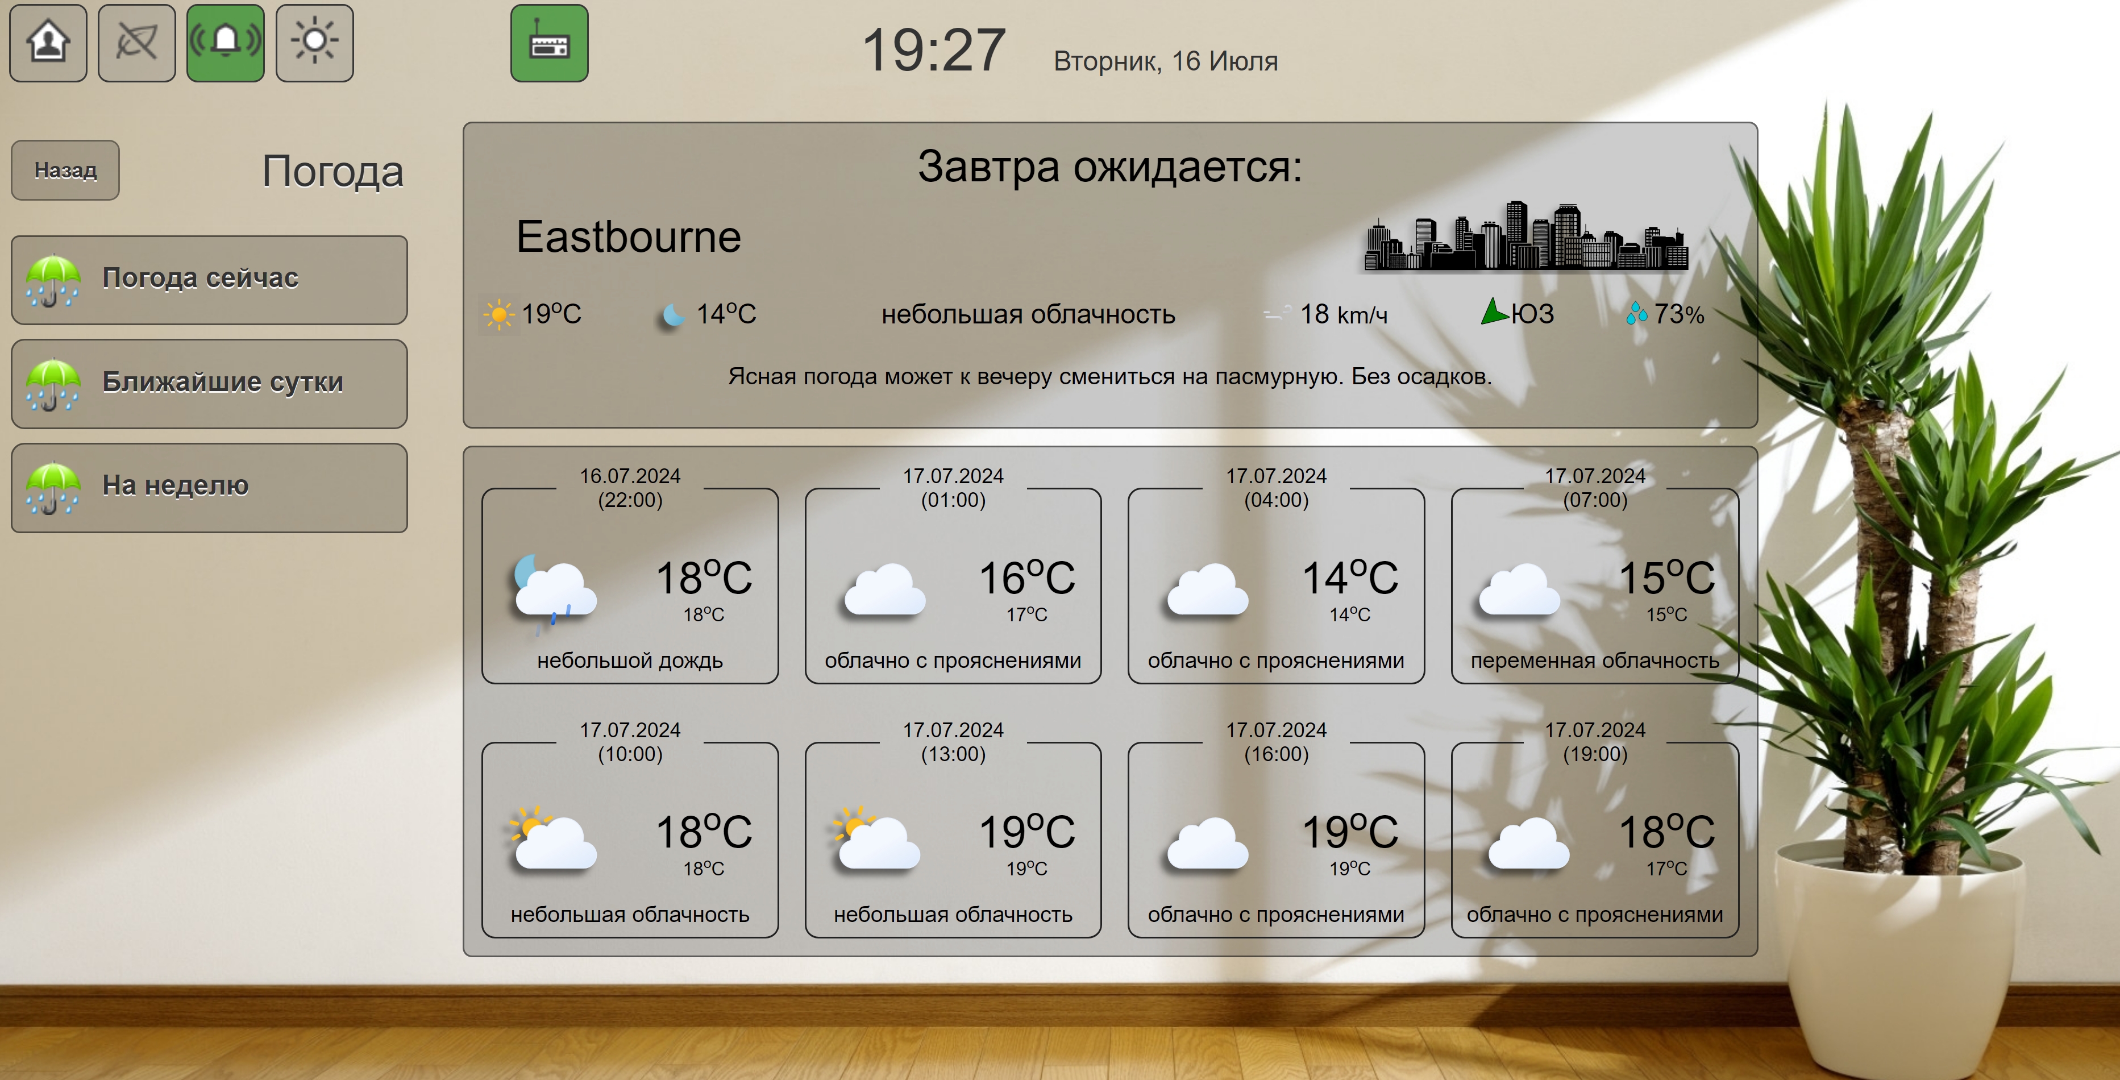Open the Погода сейчас menu item

(x=209, y=280)
